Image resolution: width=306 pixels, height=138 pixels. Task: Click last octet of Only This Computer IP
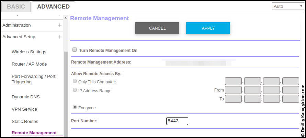pos(291,81)
